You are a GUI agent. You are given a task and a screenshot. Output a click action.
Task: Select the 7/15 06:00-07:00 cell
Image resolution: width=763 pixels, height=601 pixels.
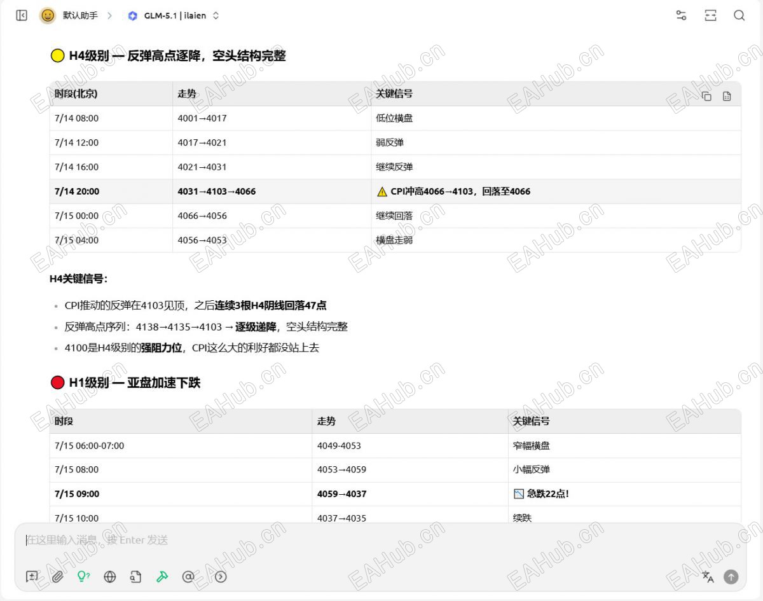(181, 446)
